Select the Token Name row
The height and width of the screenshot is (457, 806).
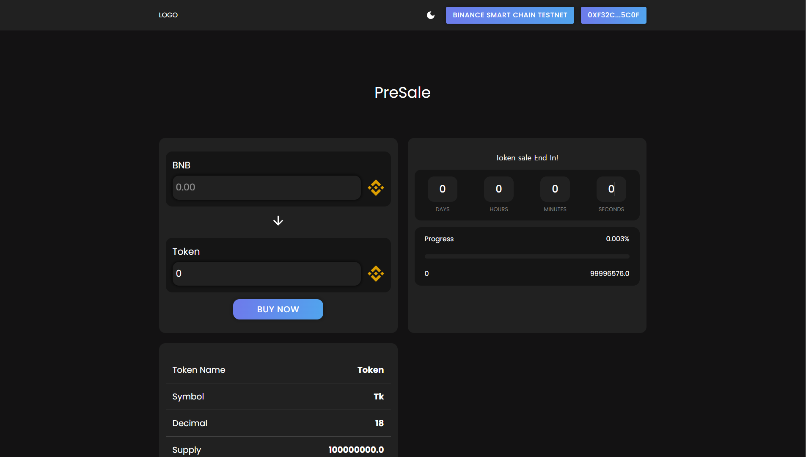coord(278,370)
